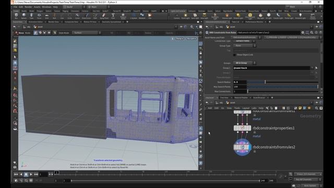Open search in network editor toolbar
Viewport: 334px width, 188px height.
tap(317, 108)
